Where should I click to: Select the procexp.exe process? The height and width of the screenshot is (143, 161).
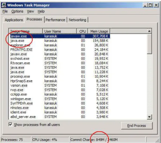[x=59, y=76]
